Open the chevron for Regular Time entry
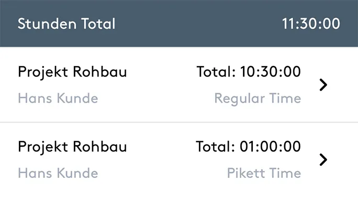The height and width of the screenshot is (201, 358). (x=323, y=85)
